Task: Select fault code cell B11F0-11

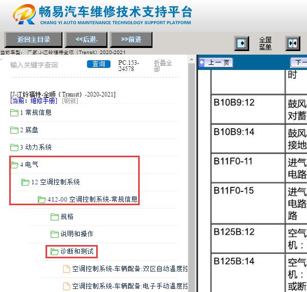Action: coord(248,168)
